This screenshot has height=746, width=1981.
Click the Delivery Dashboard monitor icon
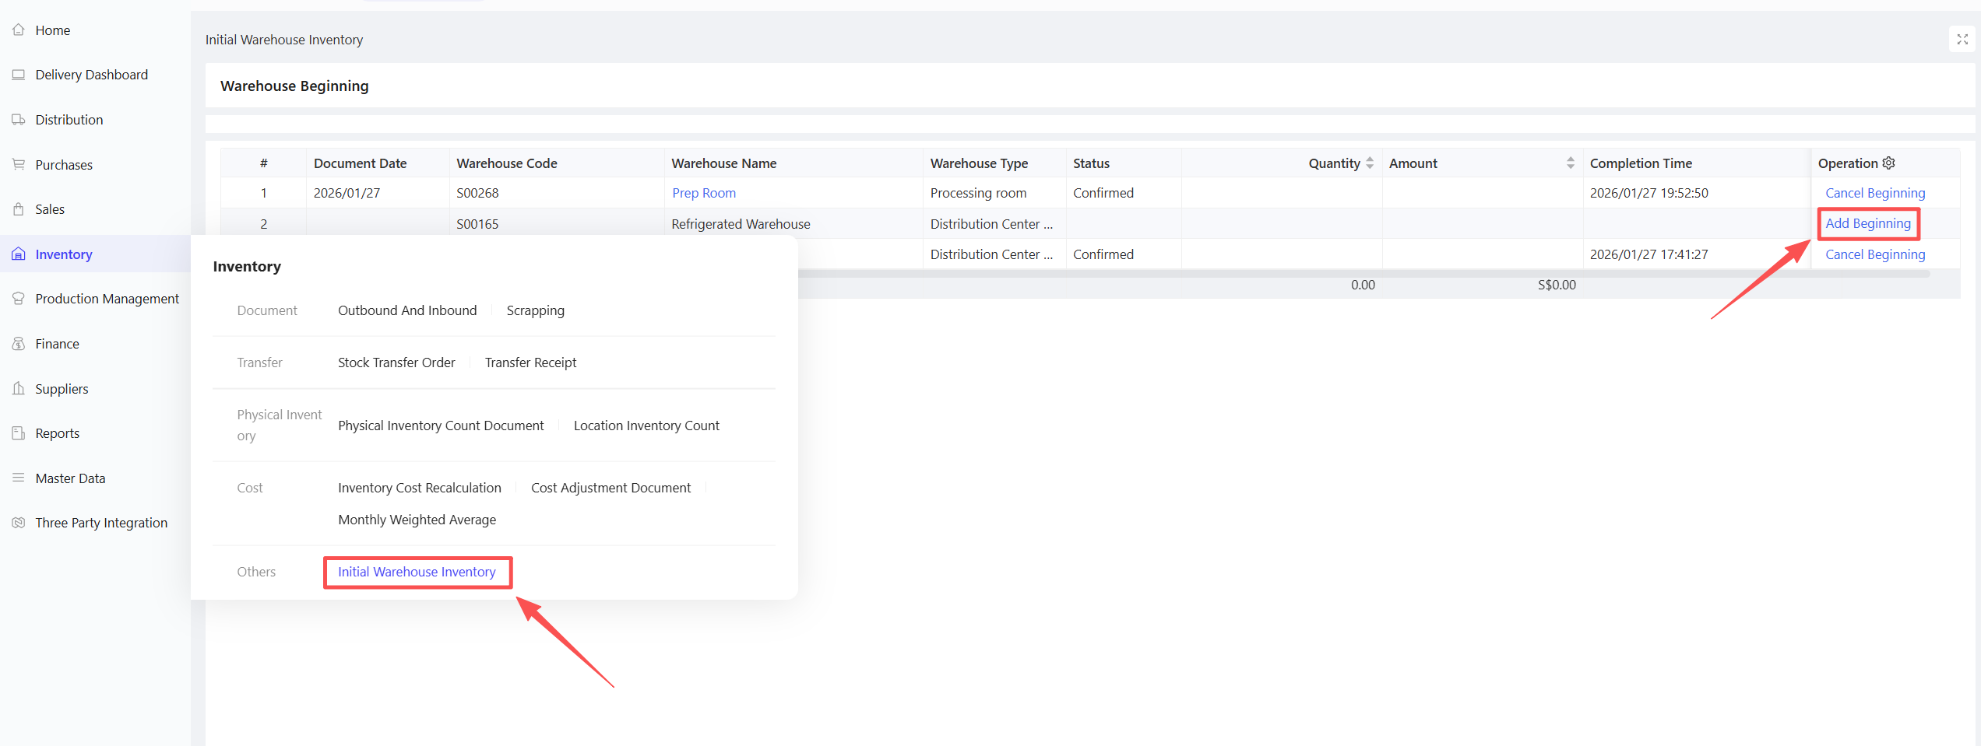pyautogui.click(x=19, y=75)
